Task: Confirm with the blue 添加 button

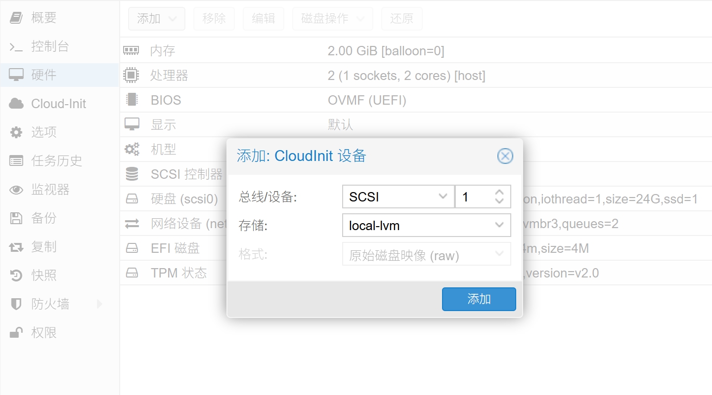Action: click(479, 299)
